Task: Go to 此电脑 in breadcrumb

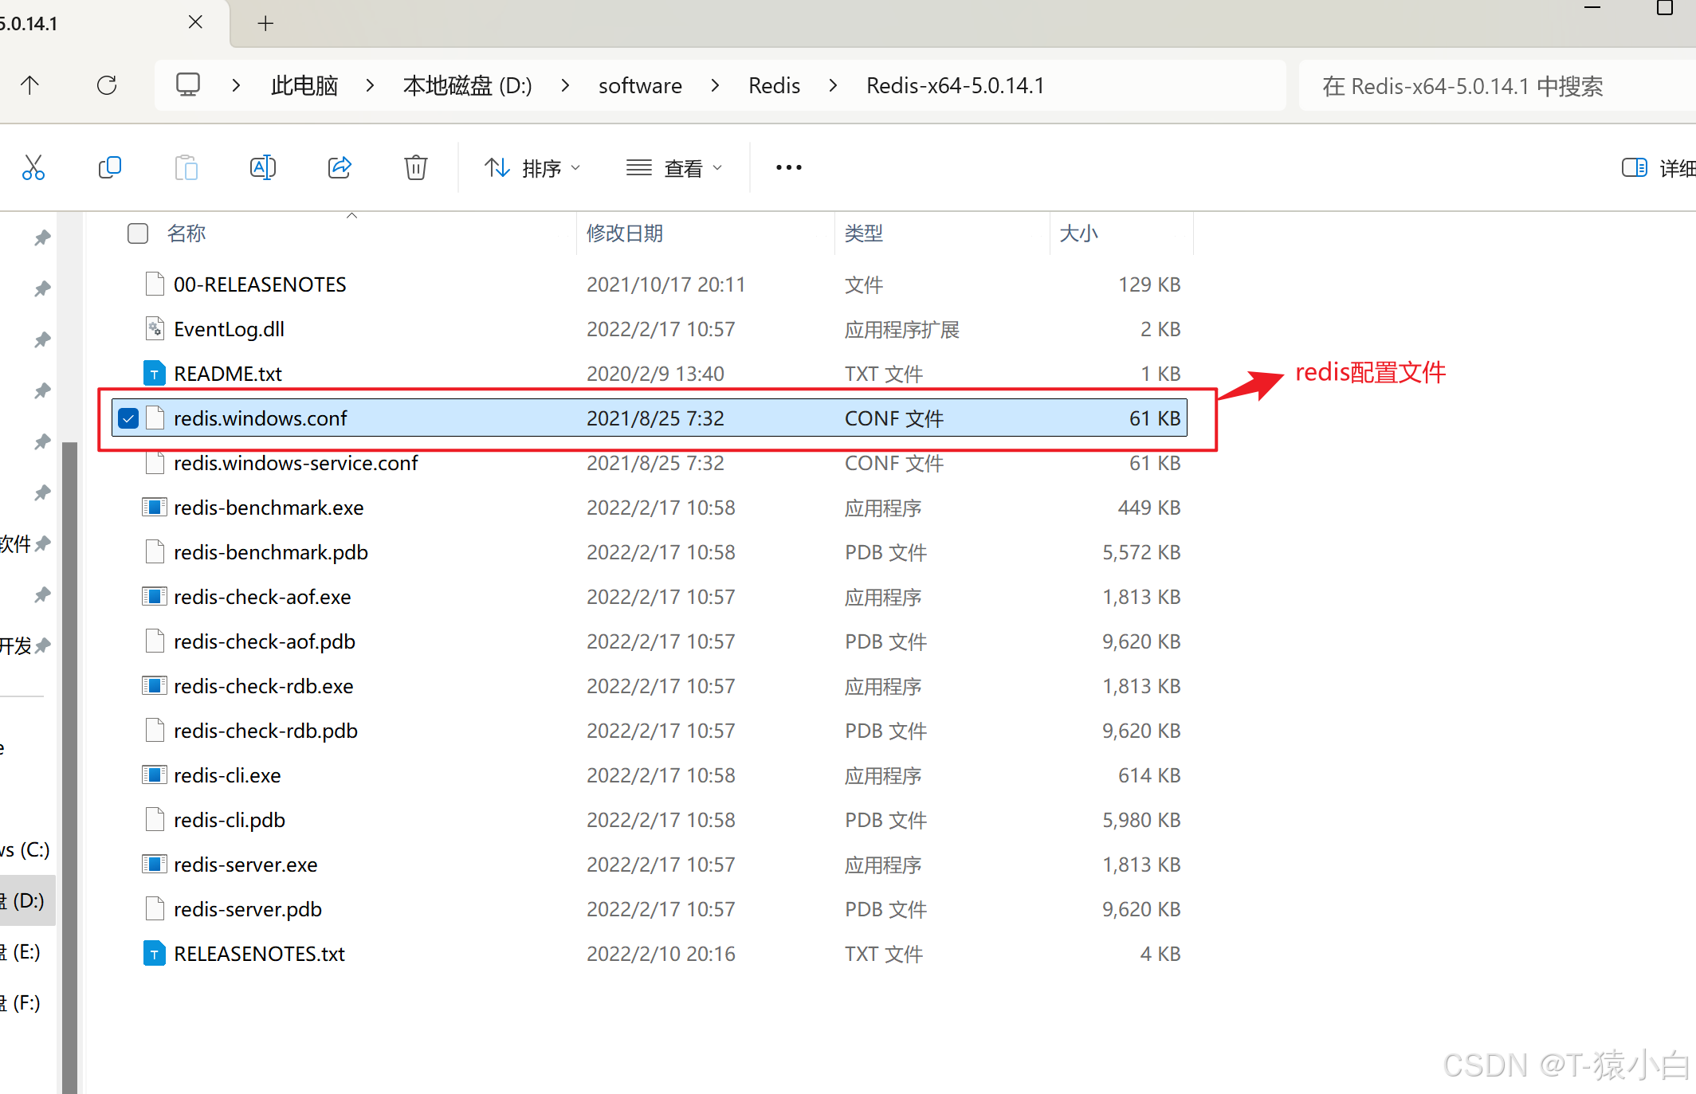Action: pyautogui.click(x=304, y=85)
